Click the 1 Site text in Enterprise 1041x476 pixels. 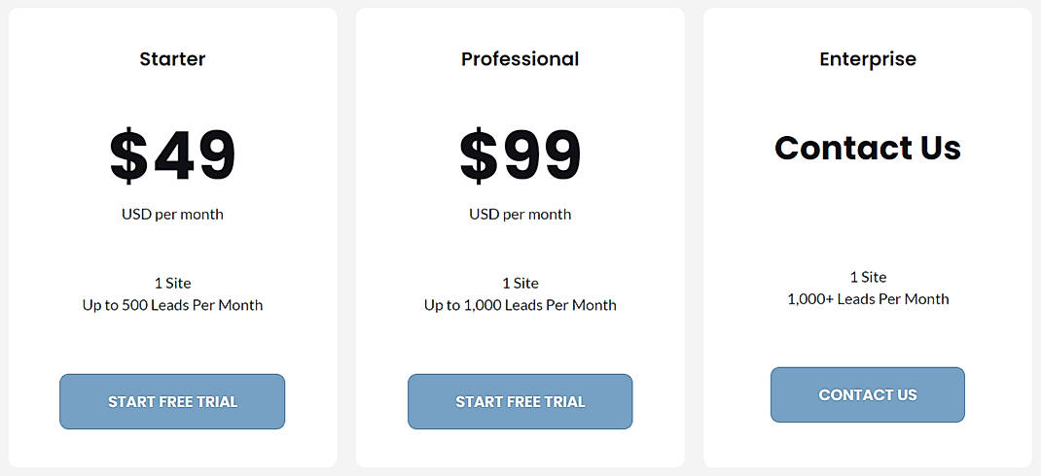point(868,277)
